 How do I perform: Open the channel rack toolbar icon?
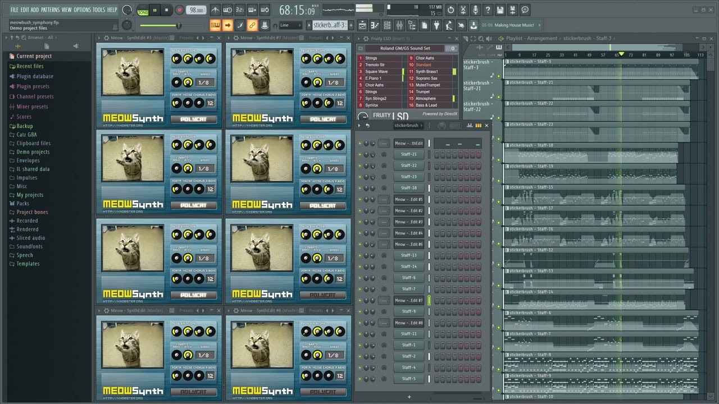pyautogui.click(x=387, y=25)
